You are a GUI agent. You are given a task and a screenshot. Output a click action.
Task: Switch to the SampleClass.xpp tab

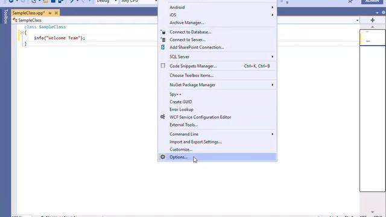28,13
